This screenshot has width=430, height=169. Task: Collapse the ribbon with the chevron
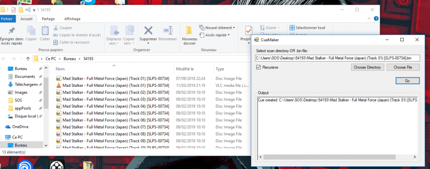[369, 18]
